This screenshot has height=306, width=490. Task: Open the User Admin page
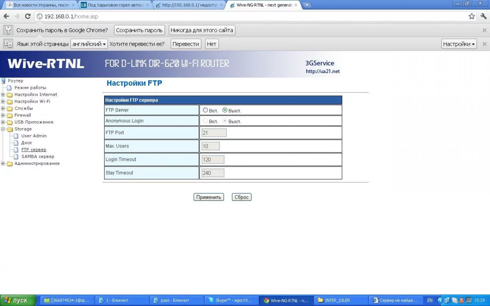click(x=34, y=136)
